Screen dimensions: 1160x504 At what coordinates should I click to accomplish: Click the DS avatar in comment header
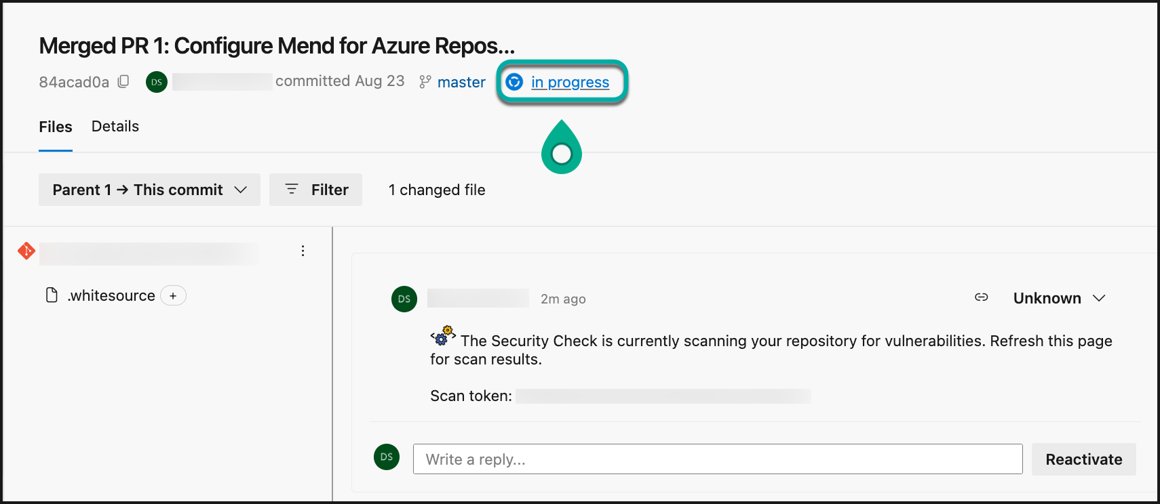coord(404,299)
